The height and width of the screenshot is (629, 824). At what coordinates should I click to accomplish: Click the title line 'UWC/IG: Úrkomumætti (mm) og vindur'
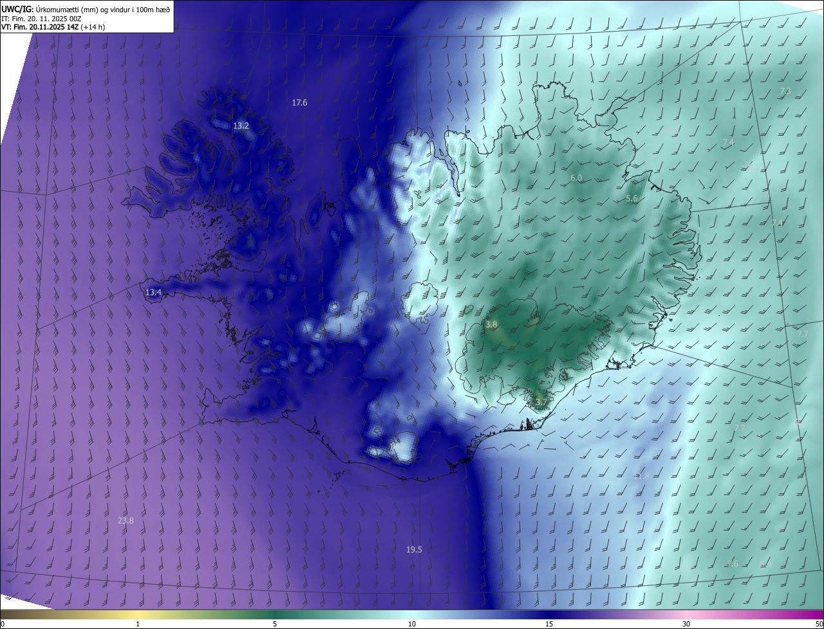pyautogui.click(x=86, y=9)
